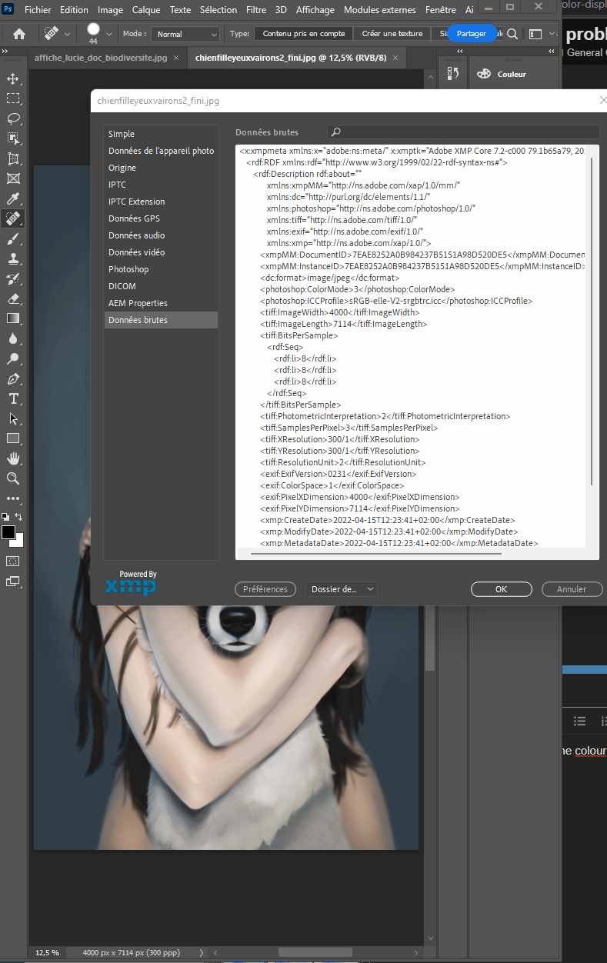
Task: Open the Modules externes menu
Action: 380,10
